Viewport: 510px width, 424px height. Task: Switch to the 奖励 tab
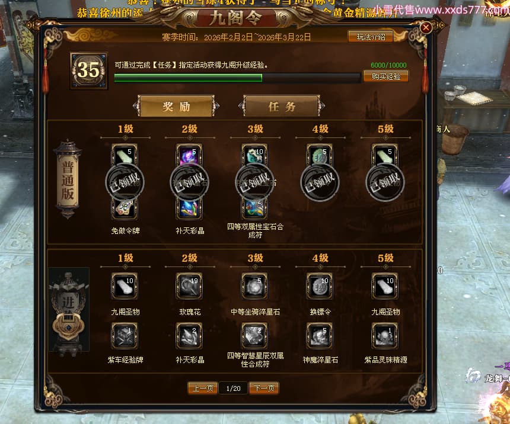point(176,106)
